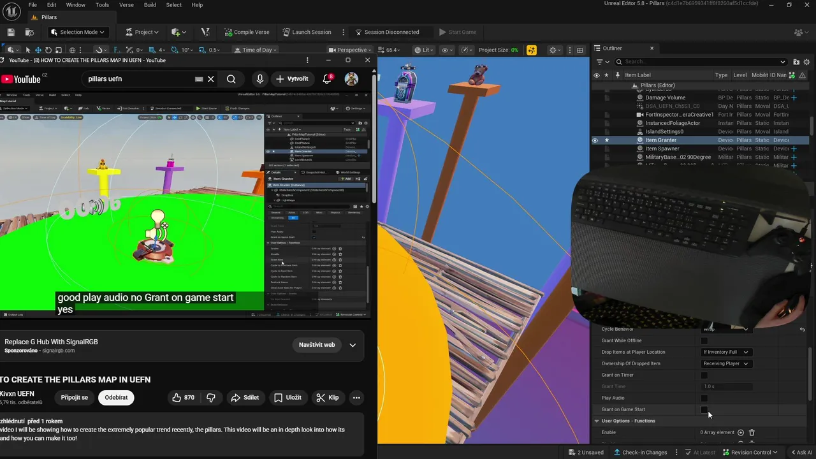
Task: Click the viewport layout grid icon
Action: [x=579, y=50]
